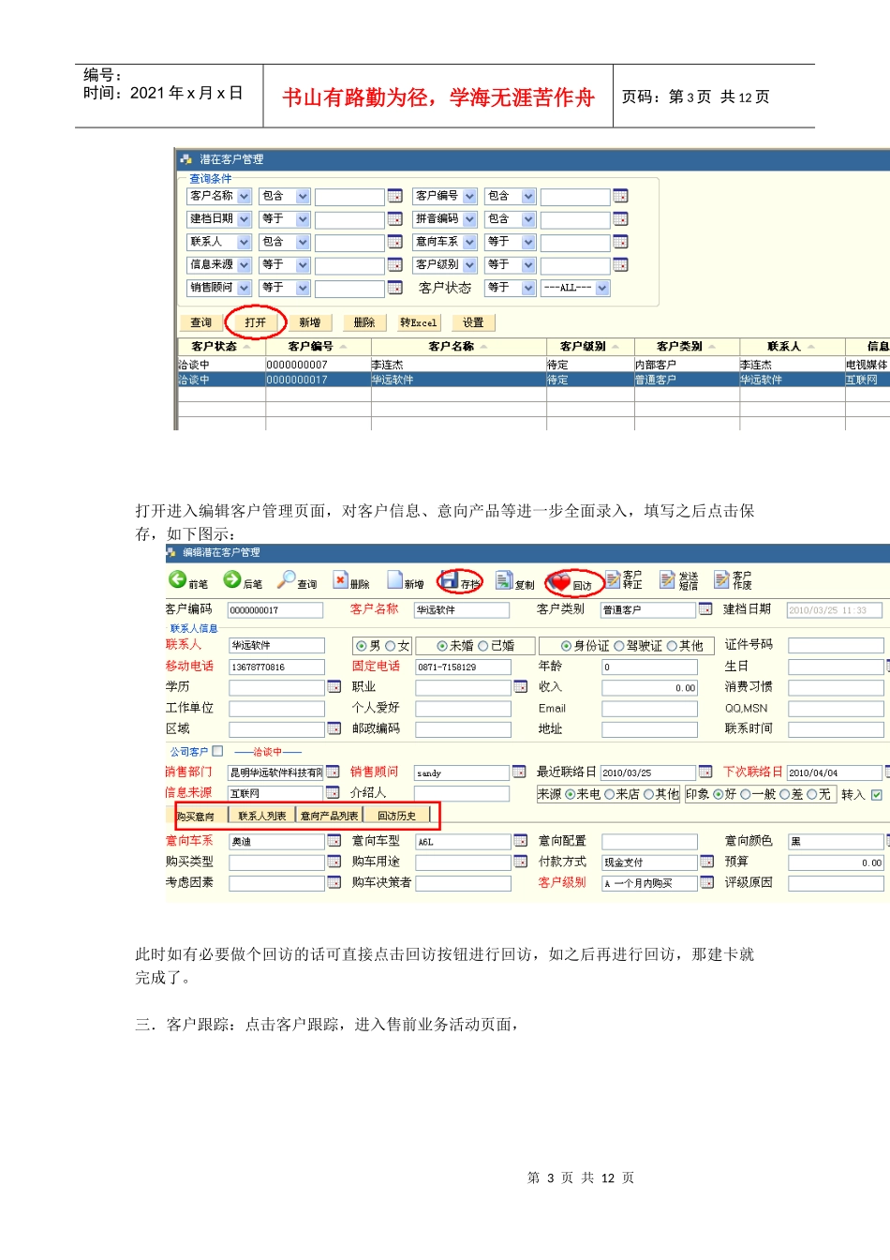Click the 打开 open button
The image size is (890, 1260).
(x=256, y=322)
